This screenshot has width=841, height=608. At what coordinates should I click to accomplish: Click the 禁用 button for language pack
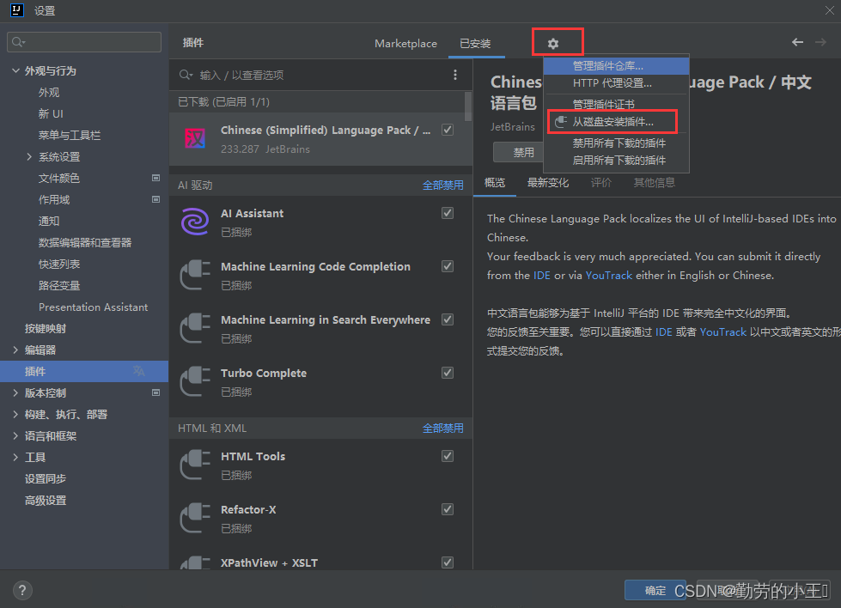coord(518,152)
